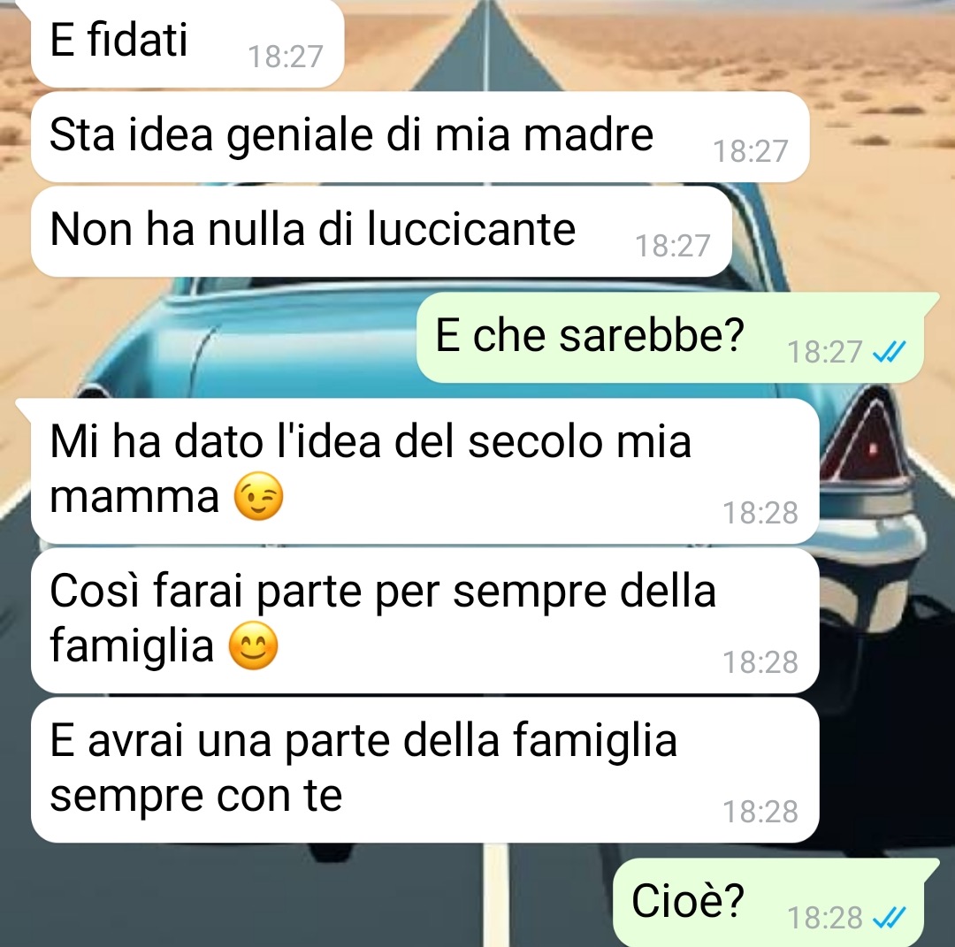Screen dimensions: 955x947
Task: Tap the sent message 'E che sarebbe?'
Action: 670,338
